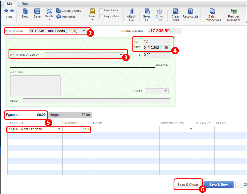Tick the Pay Online checkbox
The width and height of the screenshot is (247, 194).
[101, 16]
